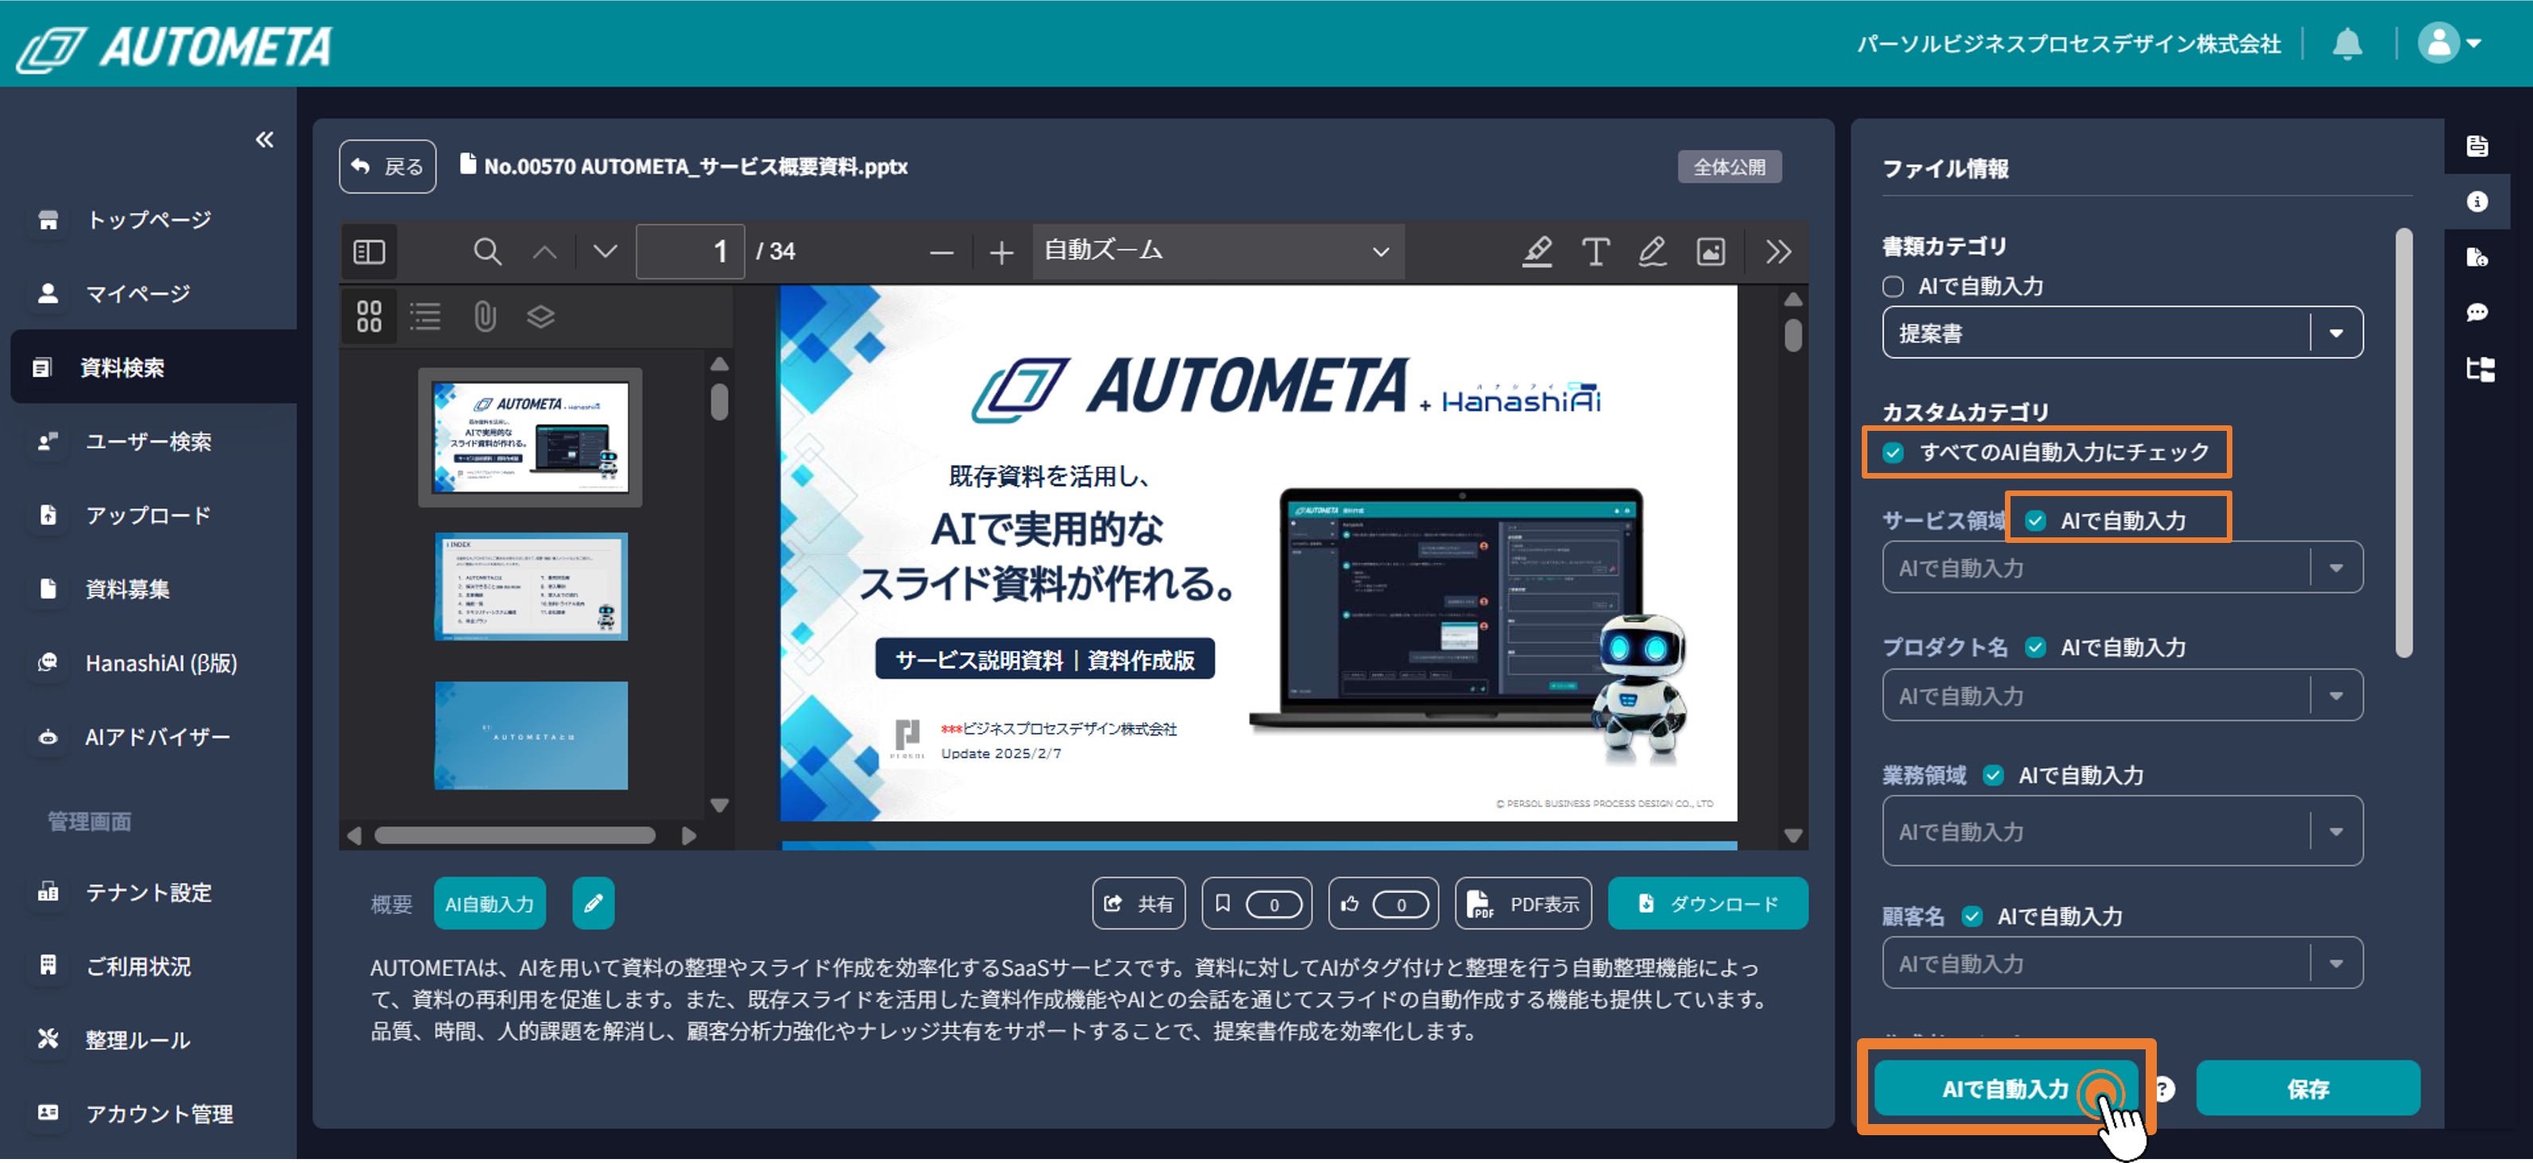2533x1163 pixels.
Task: Select the highlight tool
Action: tap(1537, 252)
